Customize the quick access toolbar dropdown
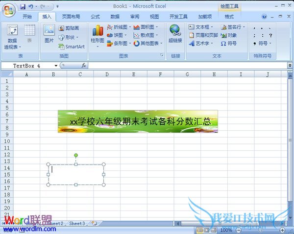 57,6
